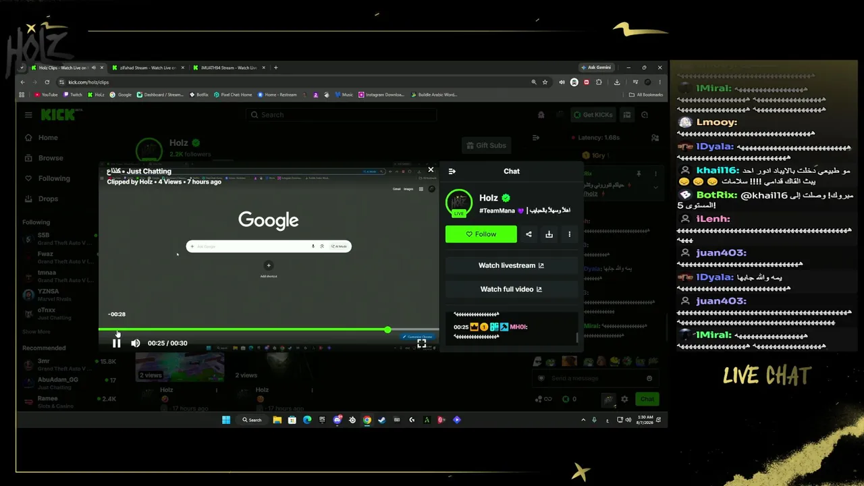Screen dimensions: 864x486
Task: Click the Get KICKs button
Action: (x=593, y=115)
